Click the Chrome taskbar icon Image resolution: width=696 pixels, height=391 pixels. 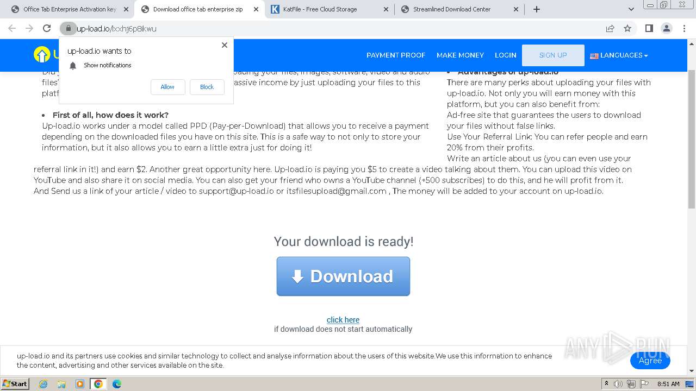98,384
